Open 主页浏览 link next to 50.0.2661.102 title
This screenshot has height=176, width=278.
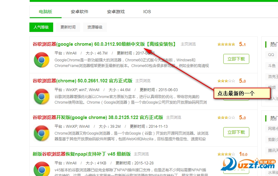(x=143, y=81)
